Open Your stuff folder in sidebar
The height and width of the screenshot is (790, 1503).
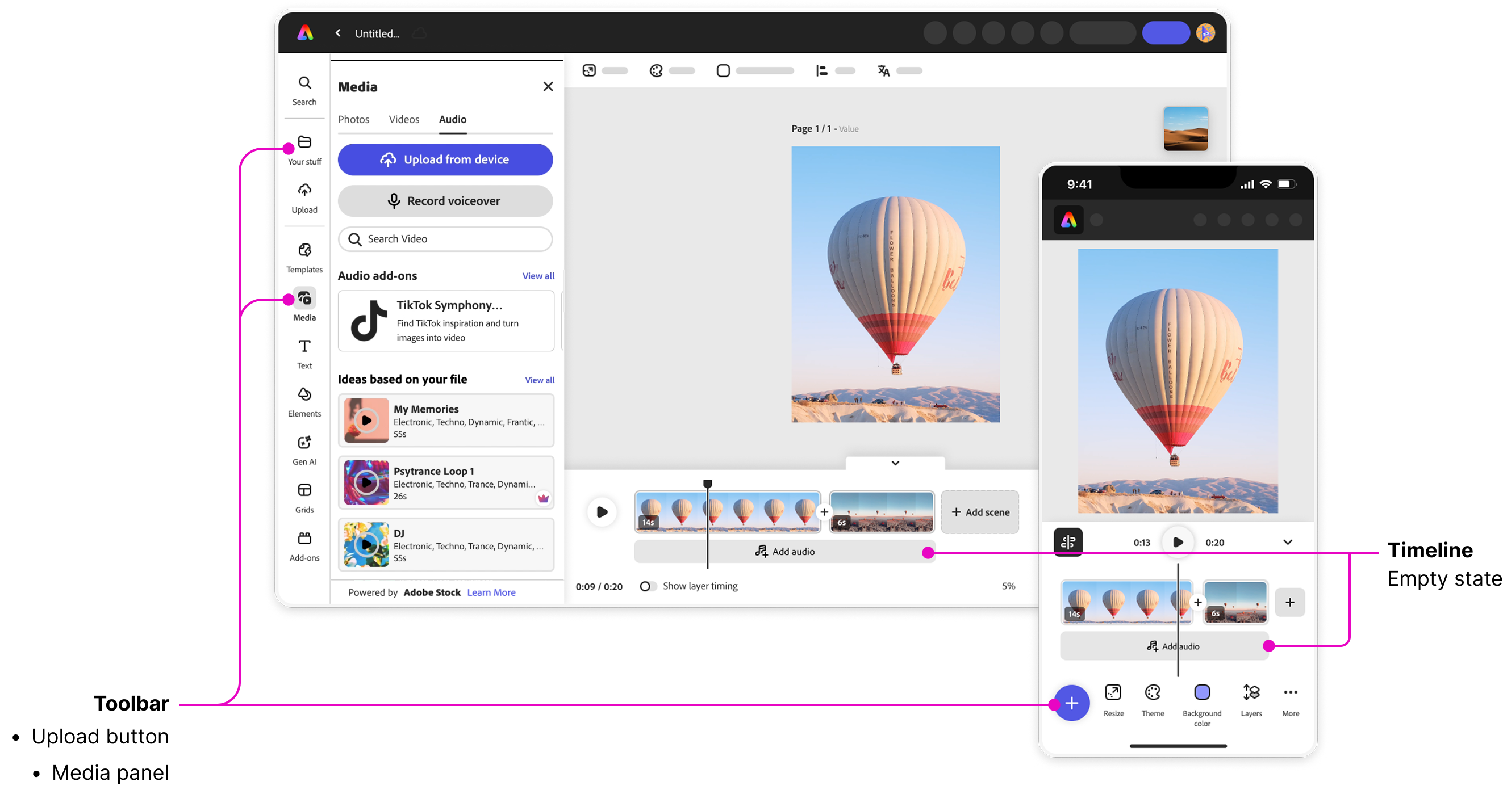coord(304,149)
